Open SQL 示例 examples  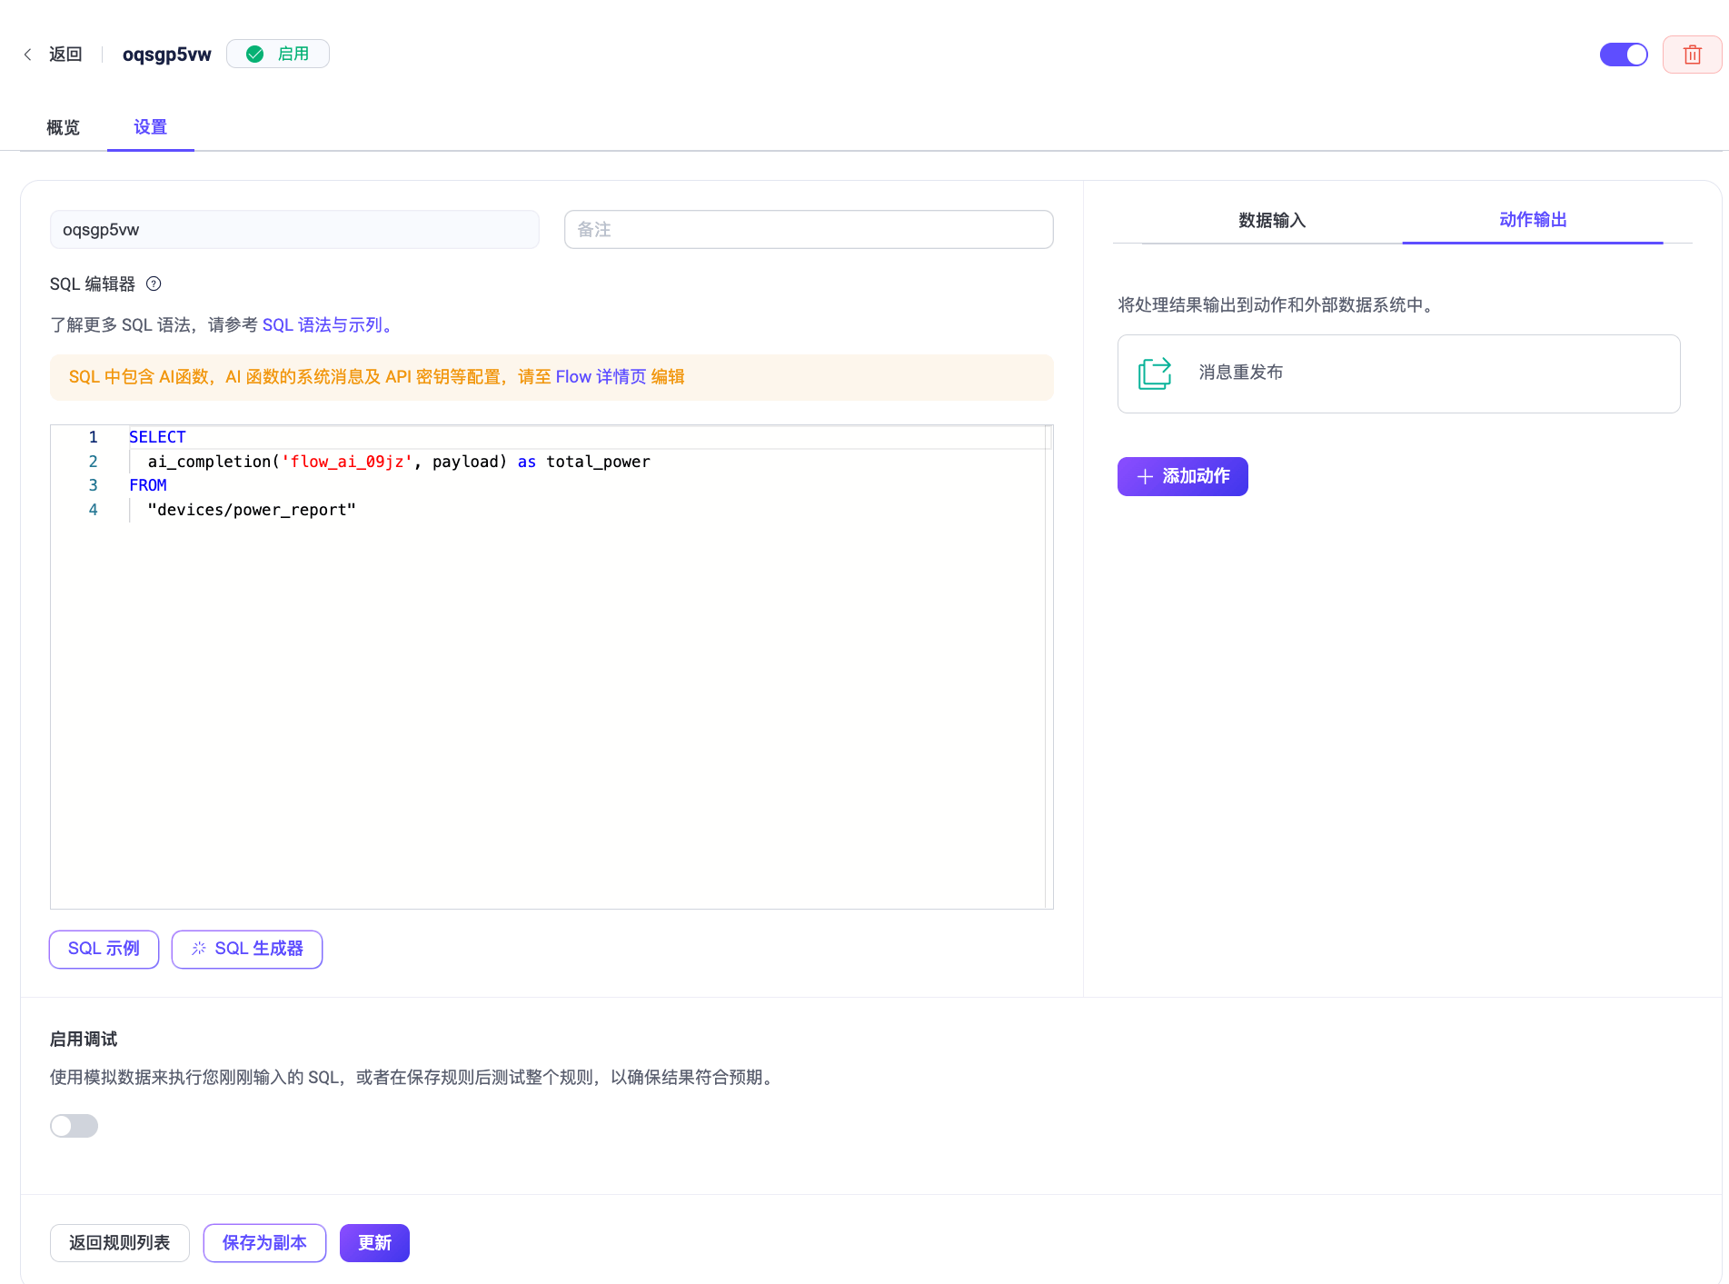pyautogui.click(x=104, y=949)
